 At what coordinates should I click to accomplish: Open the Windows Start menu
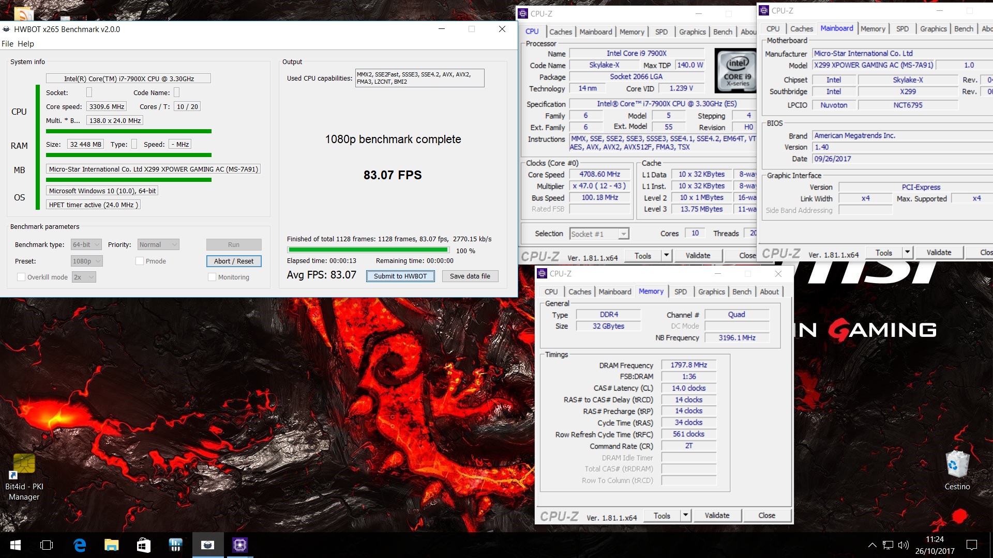point(15,545)
